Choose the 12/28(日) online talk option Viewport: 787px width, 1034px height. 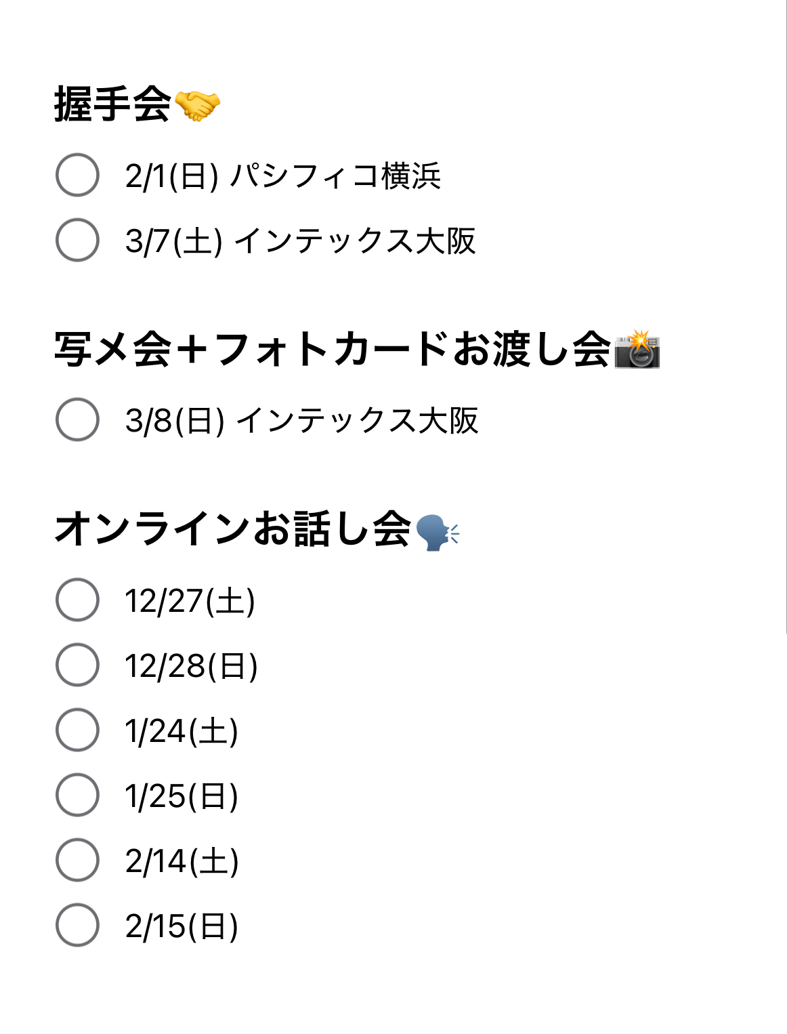(x=77, y=665)
